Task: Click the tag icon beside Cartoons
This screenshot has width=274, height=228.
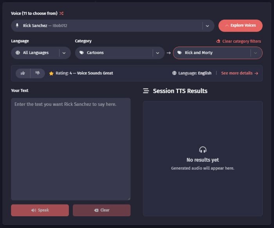Action: (81, 52)
